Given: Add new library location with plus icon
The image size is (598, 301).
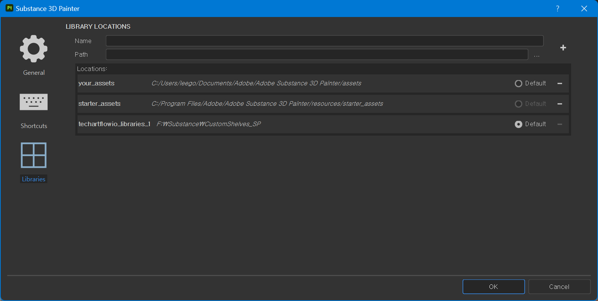Looking at the screenshot, I should coord(563,48).
